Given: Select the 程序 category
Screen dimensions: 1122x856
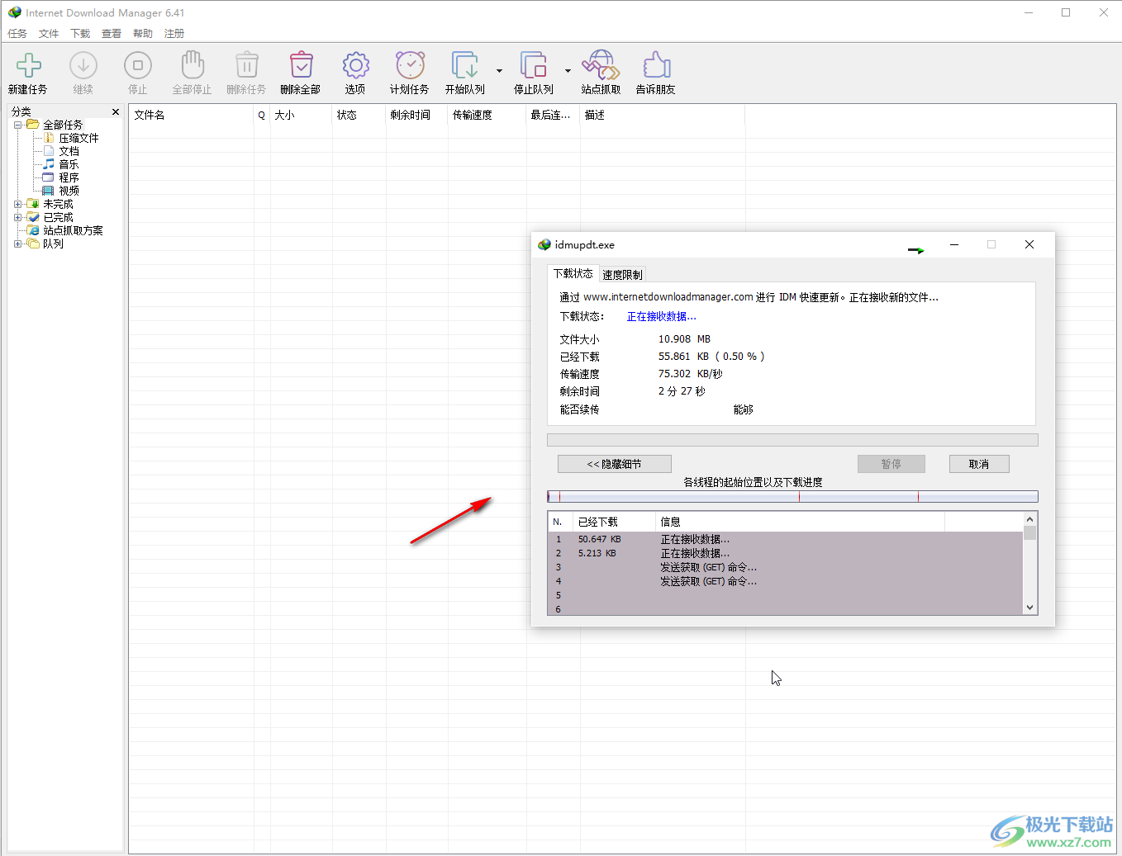Looking at the screenshot, I should point(69,177).
